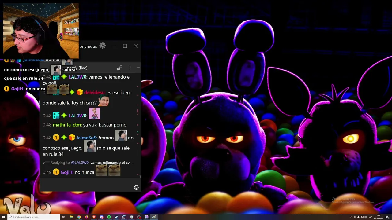Open the network tray icon
Image resolution: width=392 pixels, height=220 pixels.
[x=362, y=217]
